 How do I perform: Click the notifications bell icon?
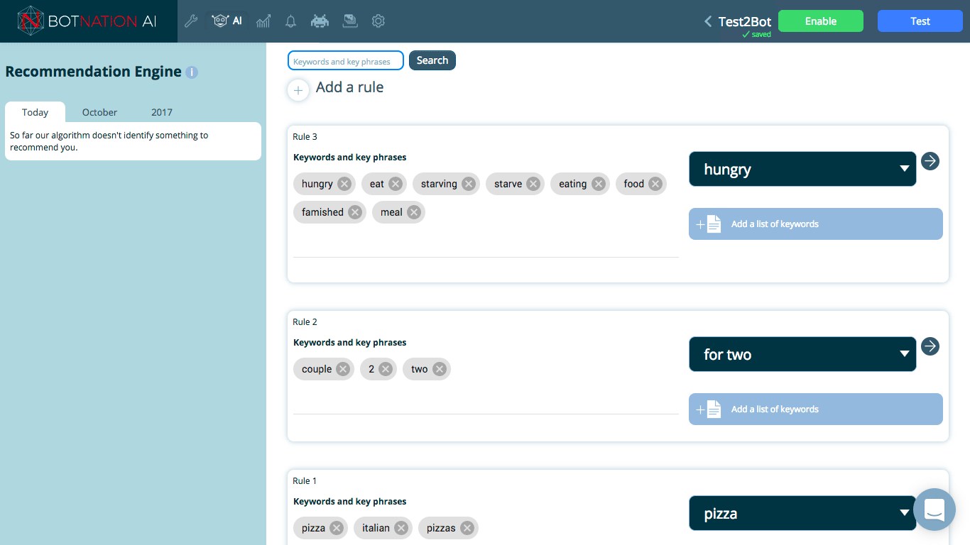pyautogui.click(x=290, y=21)
